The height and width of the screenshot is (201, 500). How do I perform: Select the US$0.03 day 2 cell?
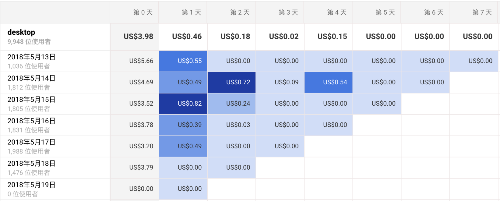coord(238,125)
